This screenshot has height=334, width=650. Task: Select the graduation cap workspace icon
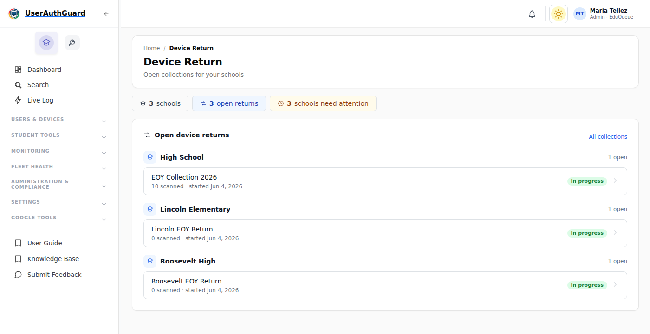[x=46, y=43]
